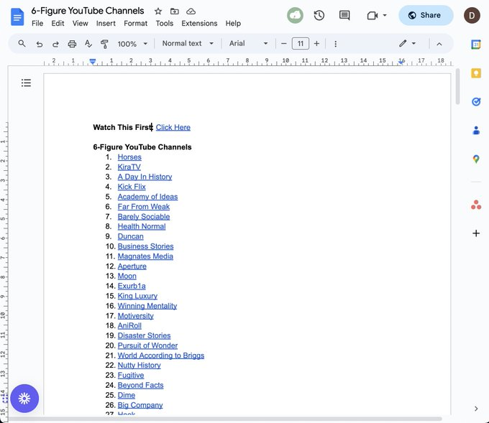The width and height of the screenshot is (489, 423).
Task: Open the Normal text style dropdown
Action: pyautogui.click(x=188, y=44)
